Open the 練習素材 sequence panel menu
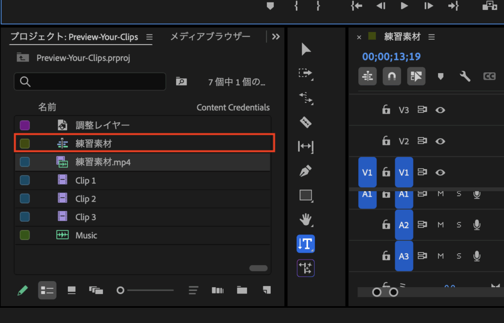 (432, 37)
